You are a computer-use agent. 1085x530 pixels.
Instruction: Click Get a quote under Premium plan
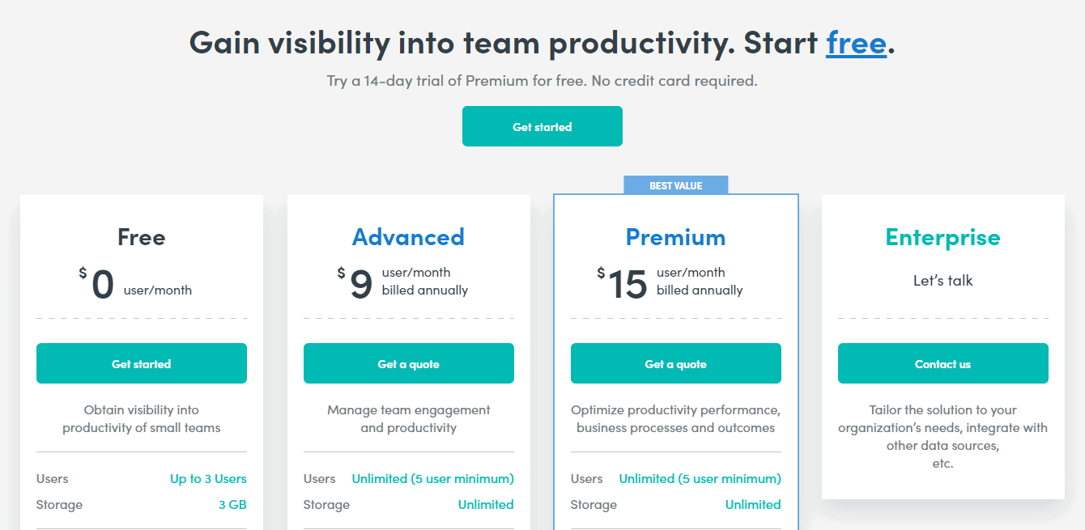[676, 363]
